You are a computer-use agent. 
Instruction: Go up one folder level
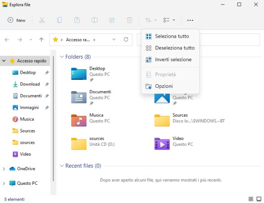coord(41,40)
